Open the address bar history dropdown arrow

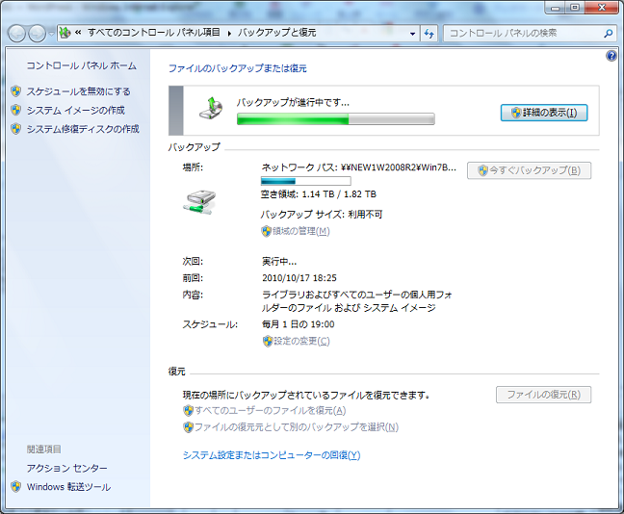pyautogui.click(x=412, y=33)
